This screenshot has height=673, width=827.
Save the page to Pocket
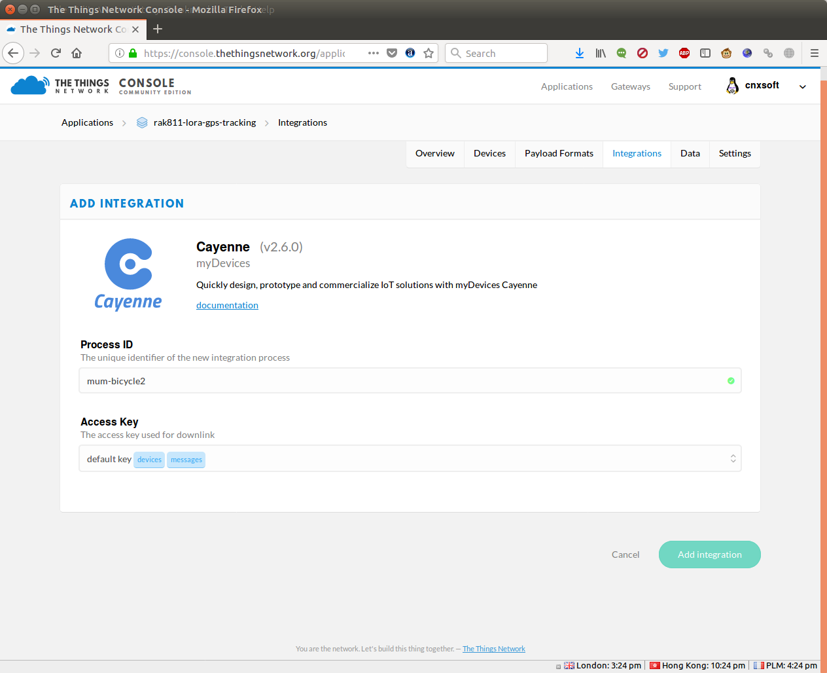[392, 53]
